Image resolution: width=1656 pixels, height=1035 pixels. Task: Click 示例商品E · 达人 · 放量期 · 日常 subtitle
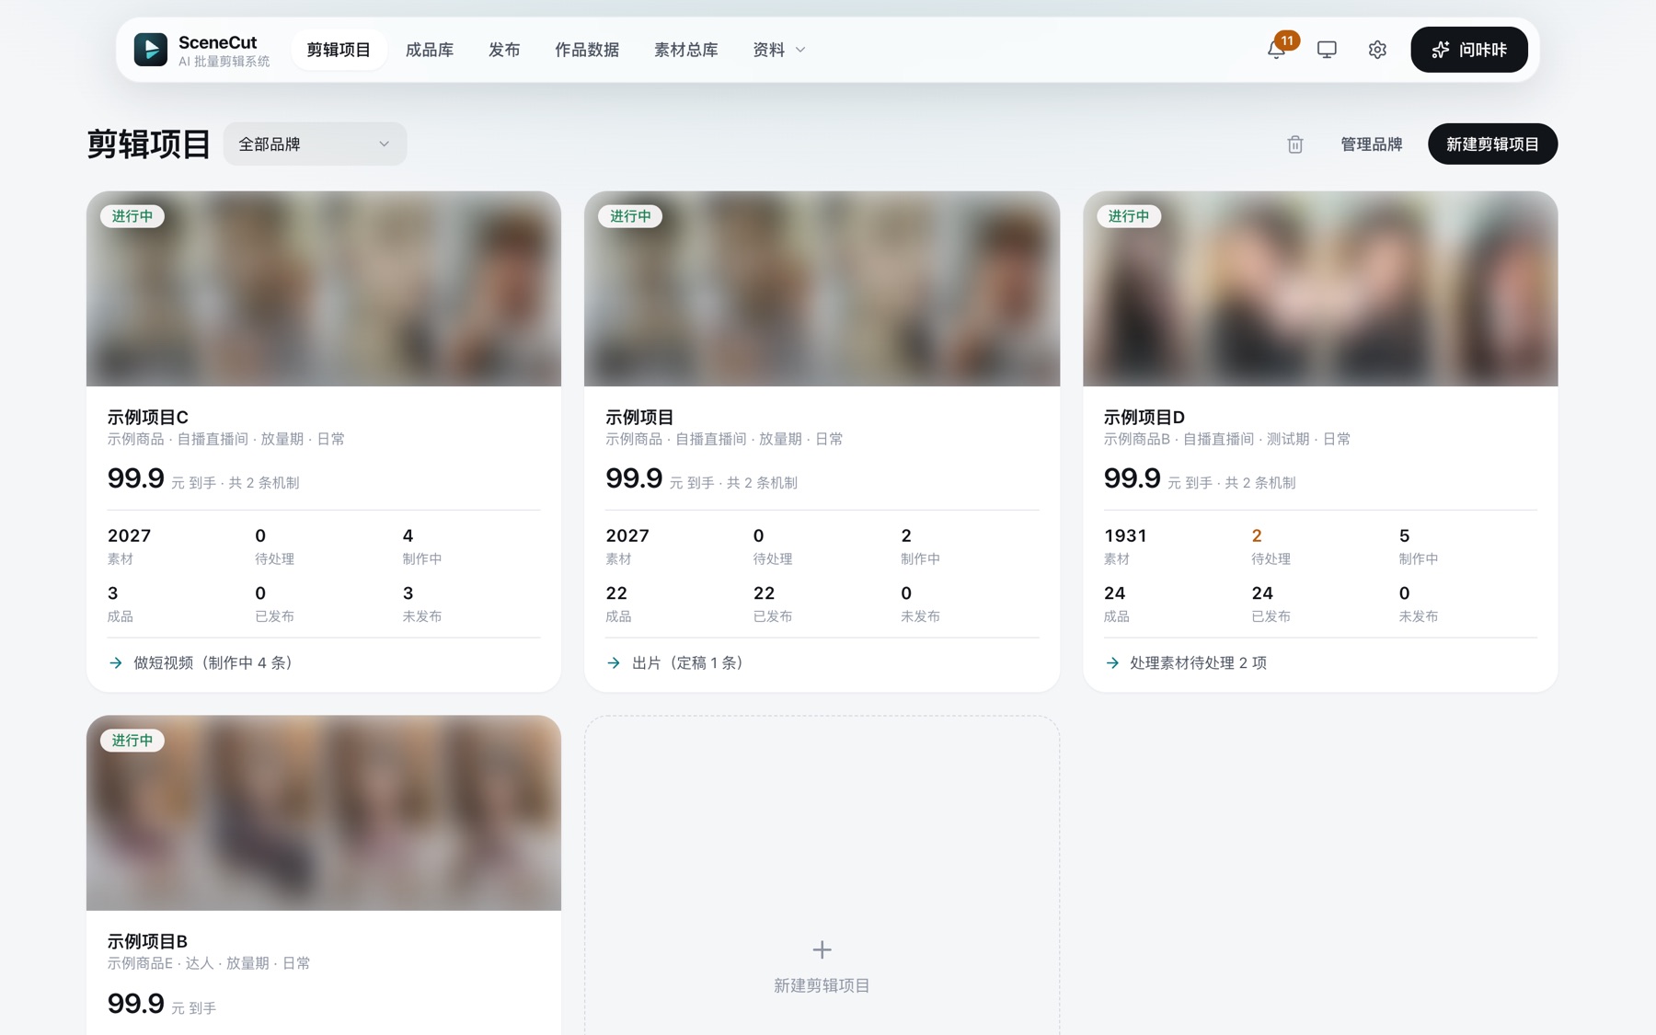209,963
